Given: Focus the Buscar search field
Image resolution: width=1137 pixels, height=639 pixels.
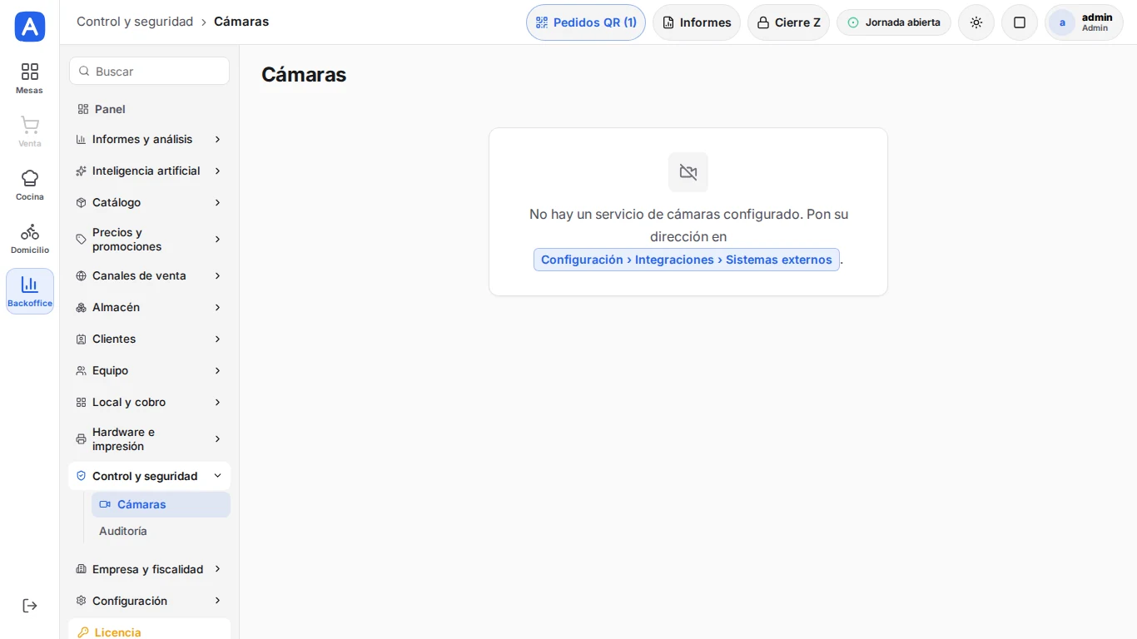Looking at the screenshot, I should tap(149, 71).
